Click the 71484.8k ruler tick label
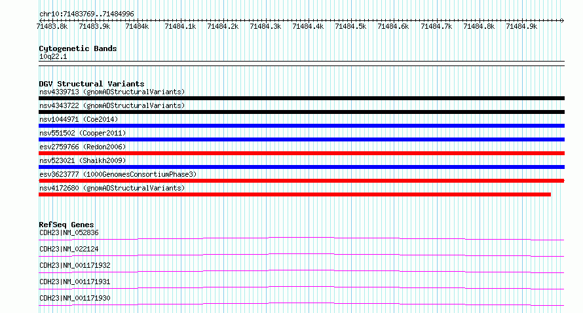The width and height of the screenshot is (583, 313). (x=479, y=26)
